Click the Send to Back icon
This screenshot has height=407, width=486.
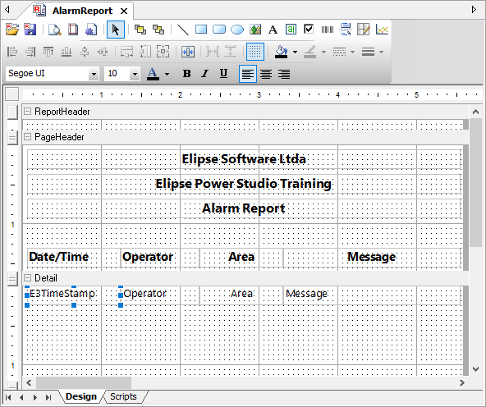click(x=158, y=30)
